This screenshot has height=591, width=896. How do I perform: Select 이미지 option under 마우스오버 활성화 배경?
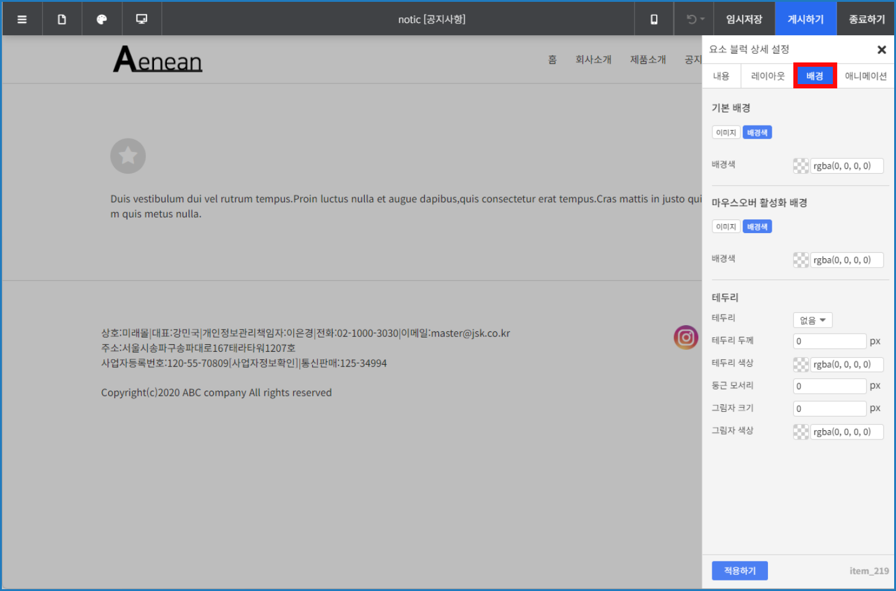coord(726,227)
